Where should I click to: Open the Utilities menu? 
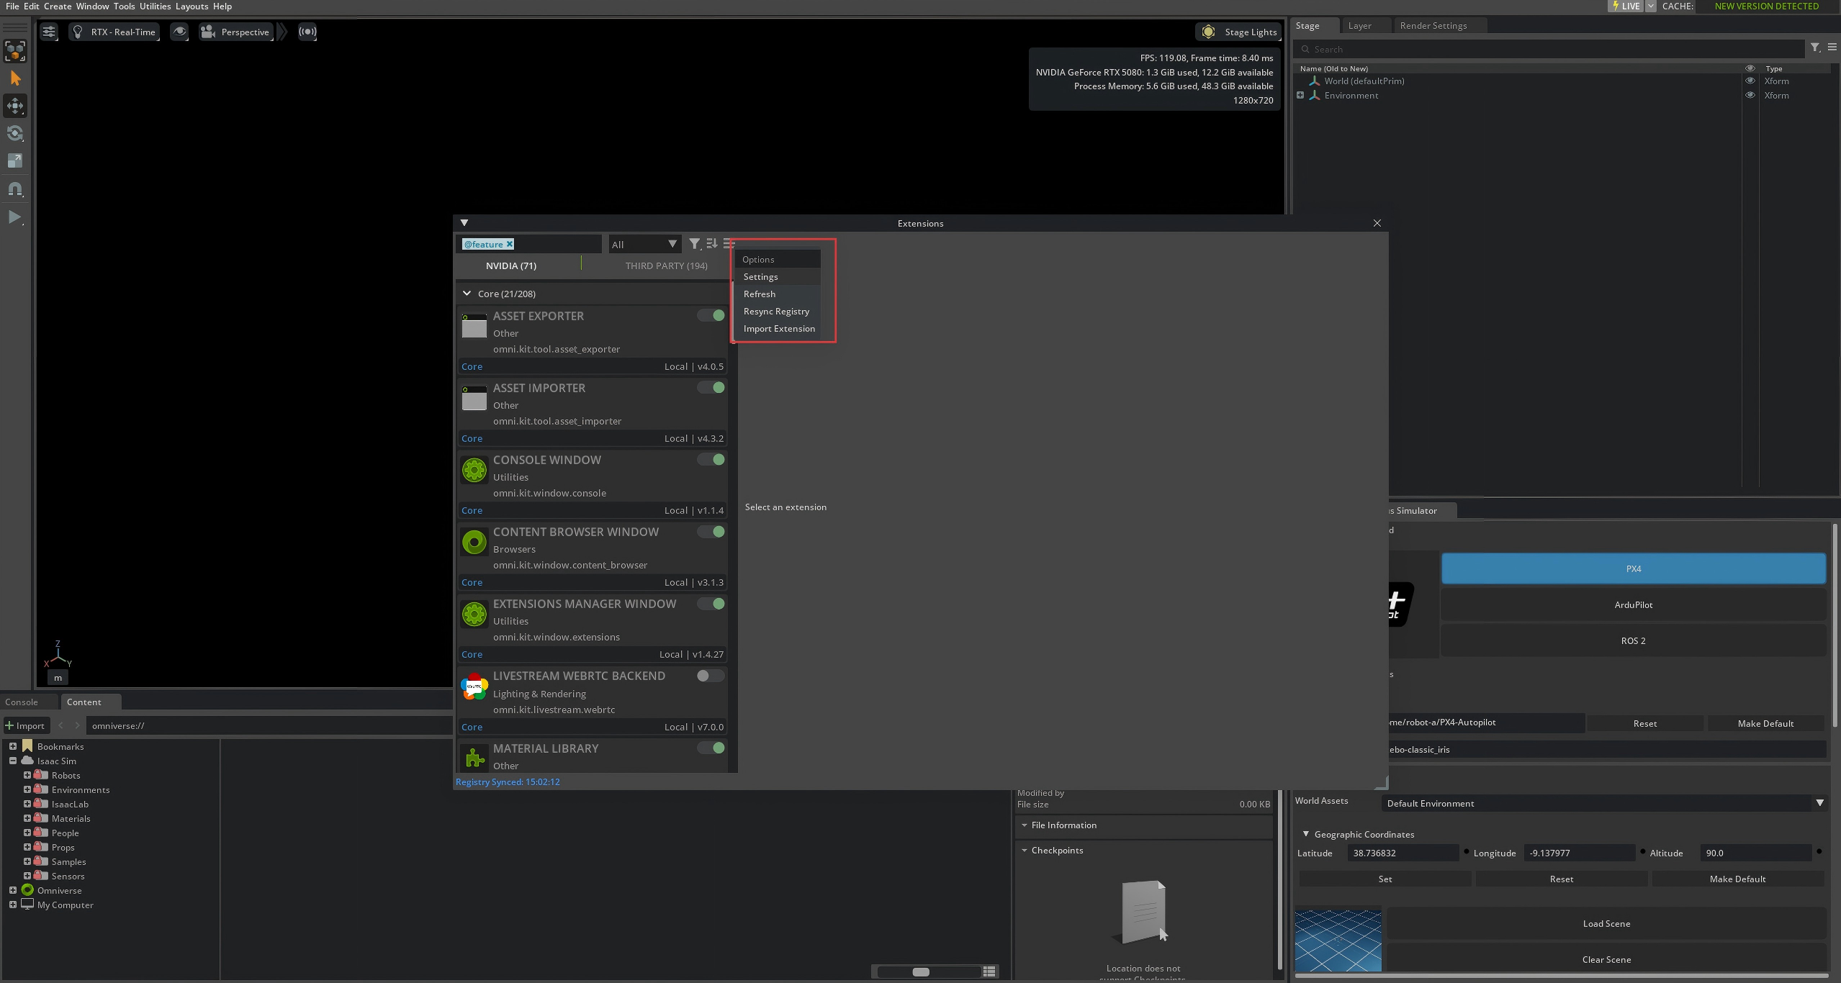(155, 6)
